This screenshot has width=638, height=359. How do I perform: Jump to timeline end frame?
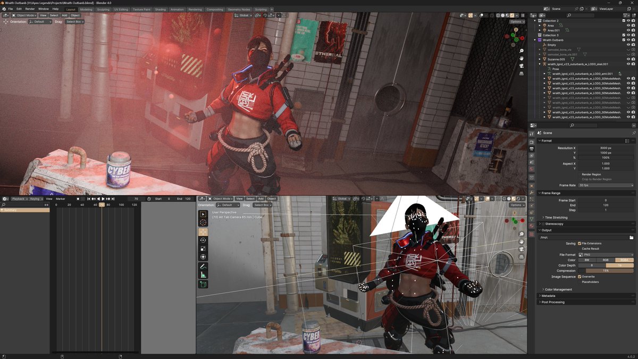coord(113,198)
